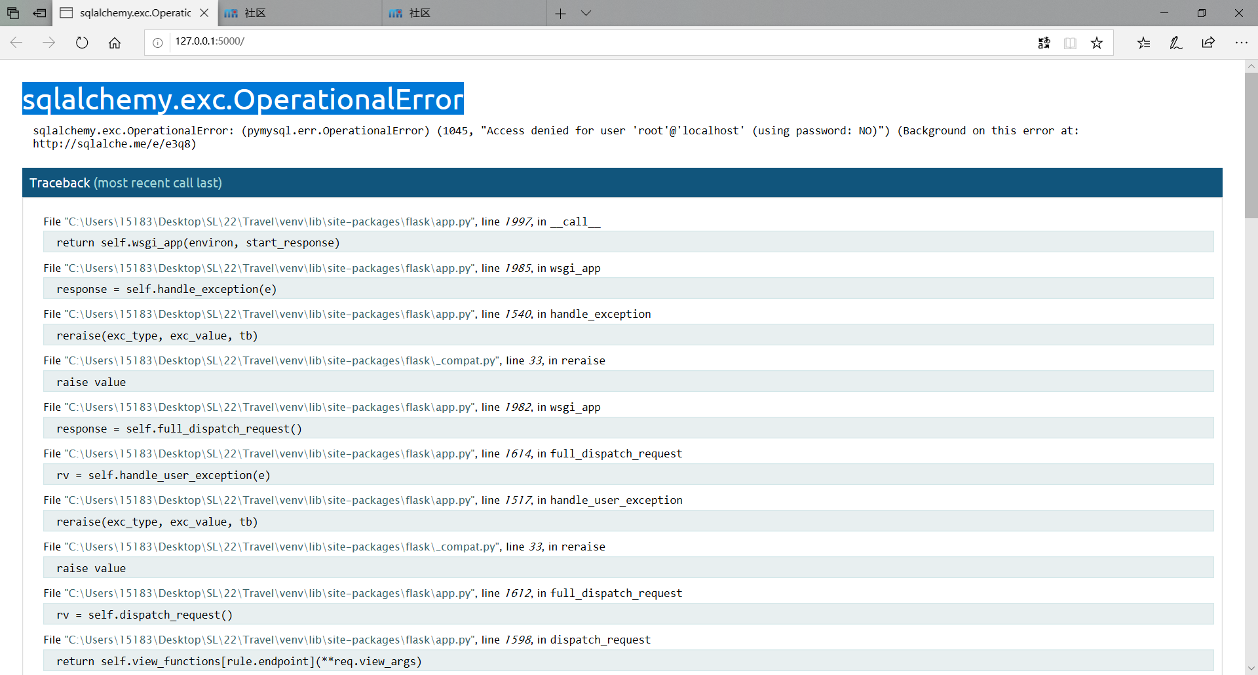This screenshot has width=1258, height=675.
Task: Open frame: rv = self.dispatch_request()
Action: [628, 615]
